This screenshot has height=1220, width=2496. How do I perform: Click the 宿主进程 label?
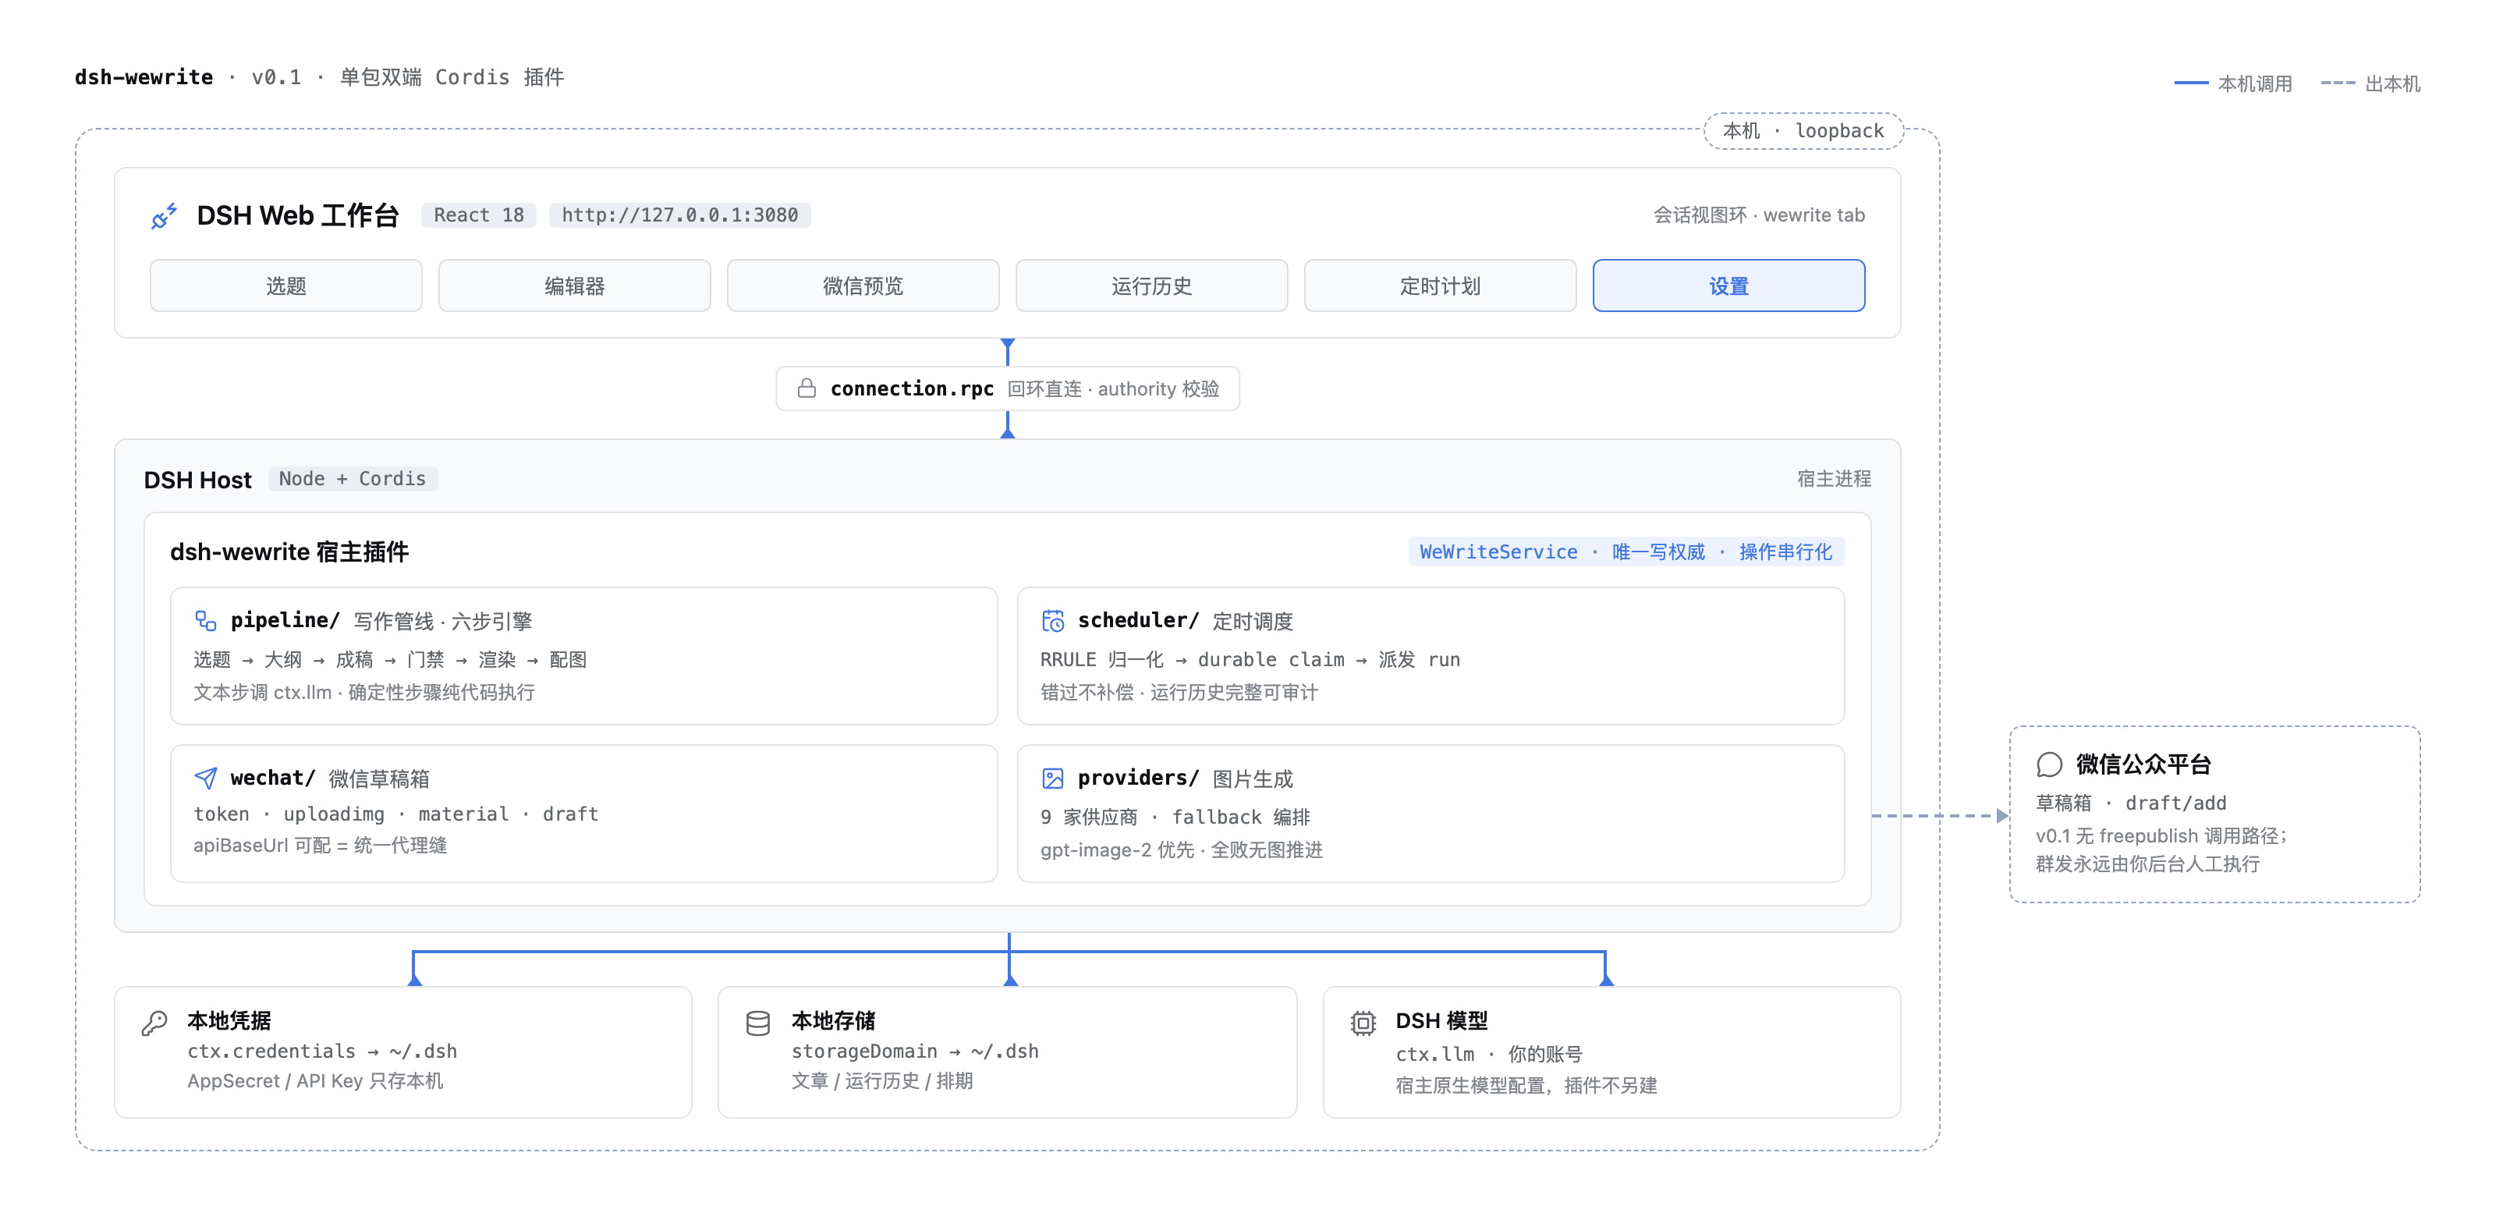tap(1833, 479)
